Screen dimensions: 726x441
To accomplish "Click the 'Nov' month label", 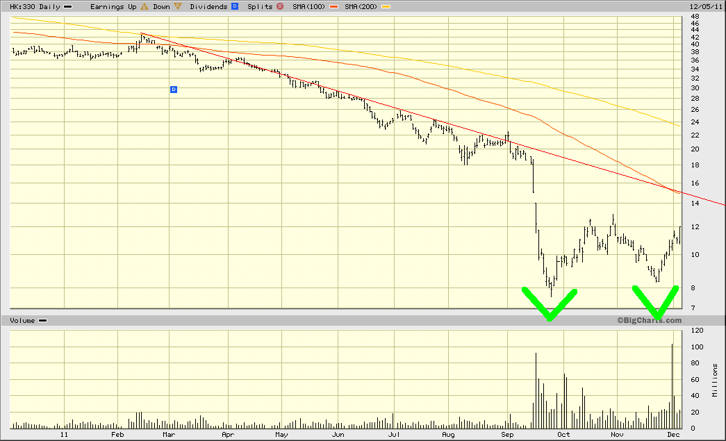I will (x=617, y=435).
